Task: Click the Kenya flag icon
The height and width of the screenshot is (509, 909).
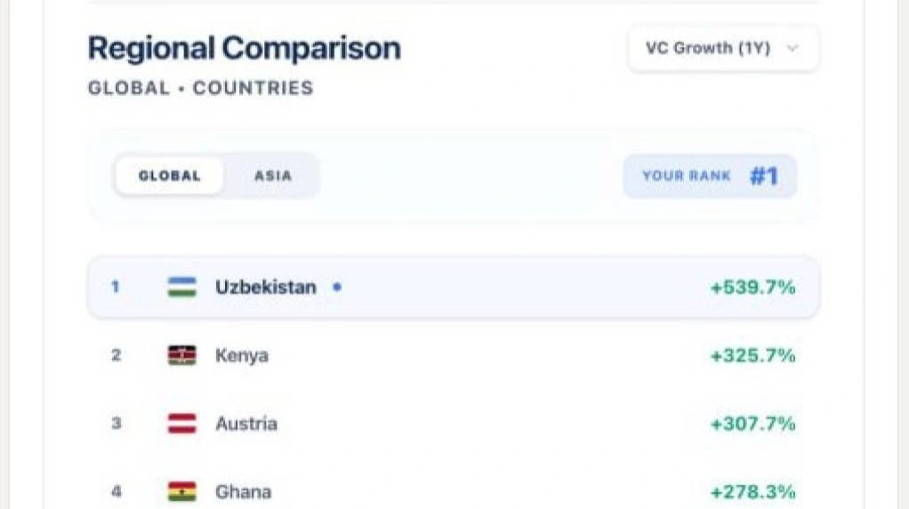Action: (x=182, y=355)
